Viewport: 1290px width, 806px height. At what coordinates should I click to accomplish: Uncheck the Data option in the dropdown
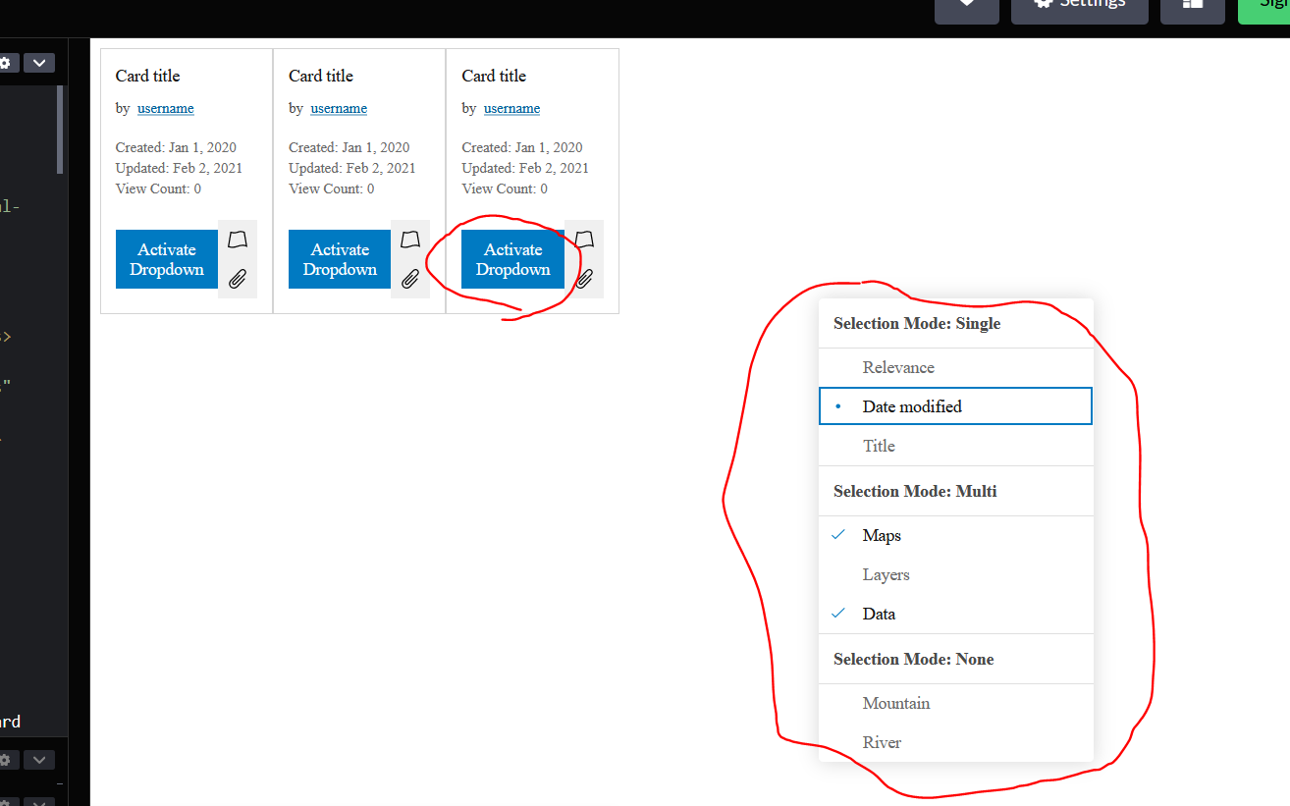879,614
